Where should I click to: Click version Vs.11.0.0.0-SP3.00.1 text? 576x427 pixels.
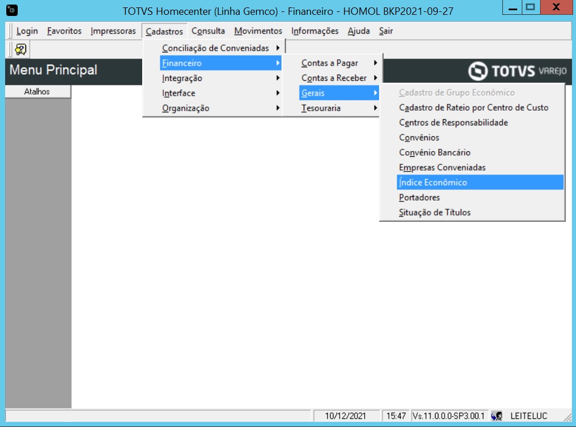coord(449,416)
